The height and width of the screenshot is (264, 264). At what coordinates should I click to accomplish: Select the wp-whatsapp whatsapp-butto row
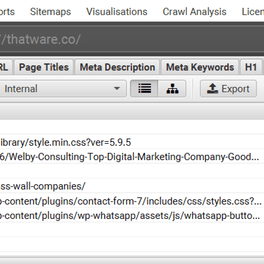click(x=132, y=216)
